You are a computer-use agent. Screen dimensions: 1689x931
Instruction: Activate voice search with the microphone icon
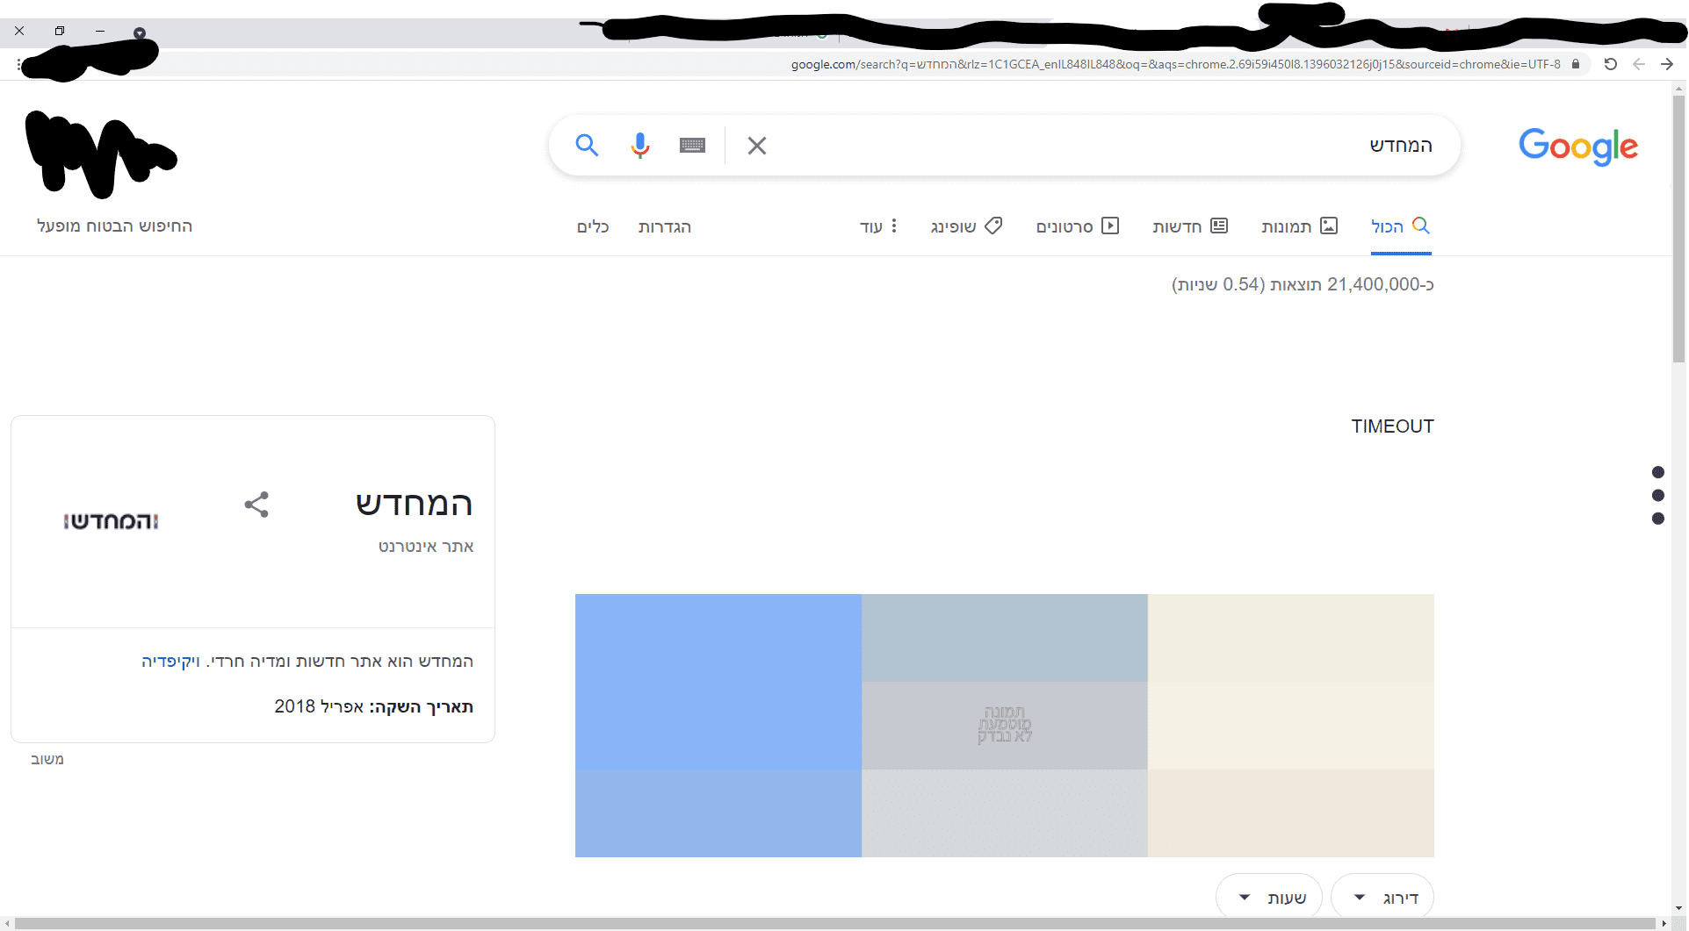pyautogui.click(x=640, y=146)
